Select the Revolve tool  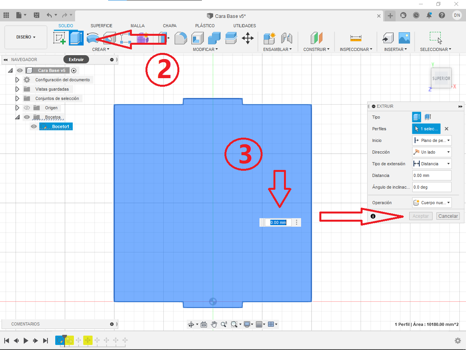pyautogui.click(x=93, y=38)
